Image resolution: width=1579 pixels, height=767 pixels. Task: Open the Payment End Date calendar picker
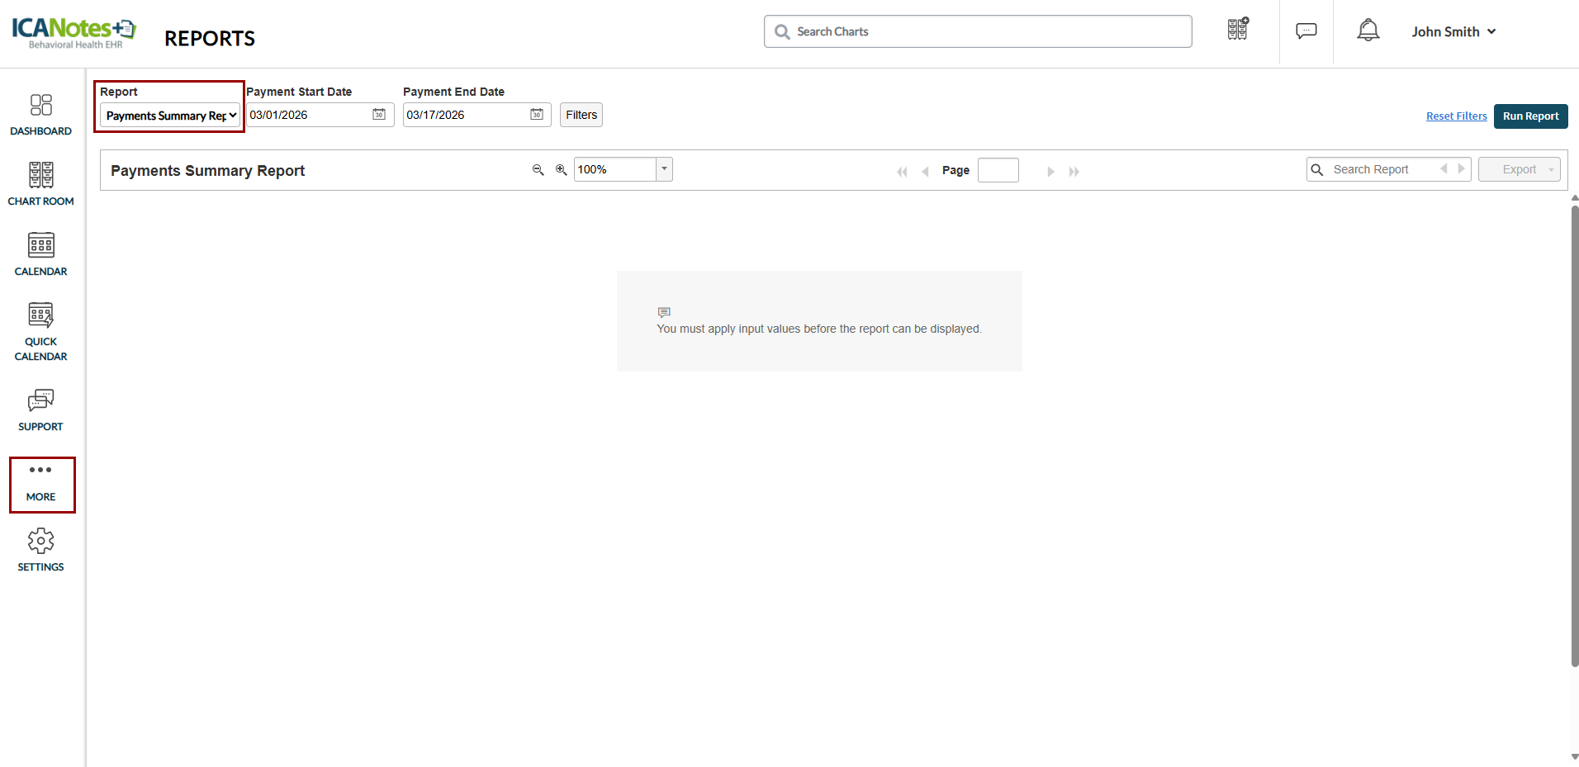pyautogui.click(x=537, y=115)
